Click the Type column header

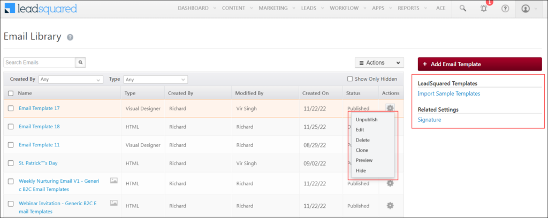tap(131, 93)
